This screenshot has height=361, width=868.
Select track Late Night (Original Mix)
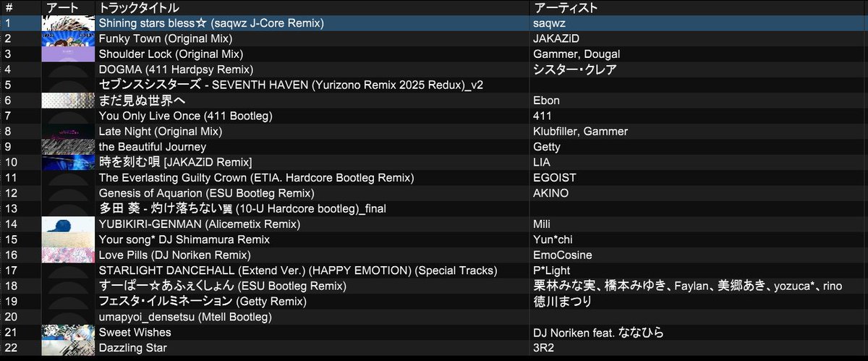161,131
